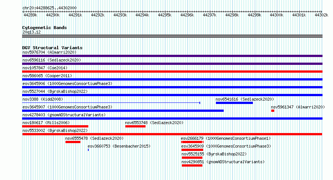Screen dimensions: 333x180
Task: Click the red bar under nsv5533002
Action: (x=172, y=134)
